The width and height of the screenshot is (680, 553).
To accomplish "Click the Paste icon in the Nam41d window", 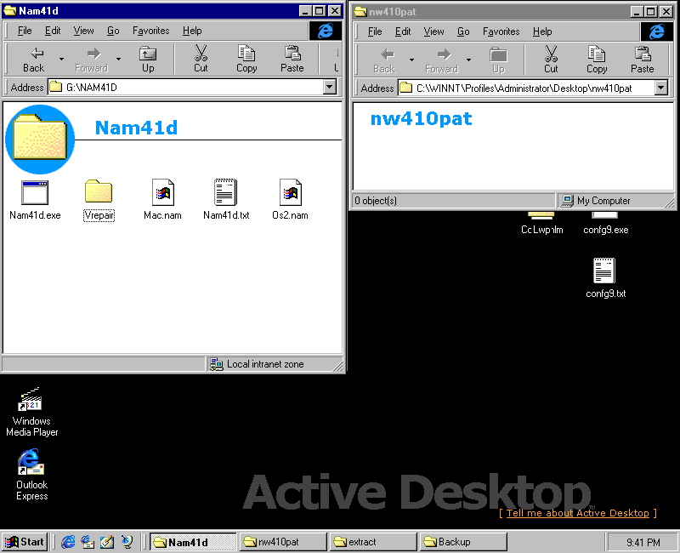I will [x=292, y=60].
